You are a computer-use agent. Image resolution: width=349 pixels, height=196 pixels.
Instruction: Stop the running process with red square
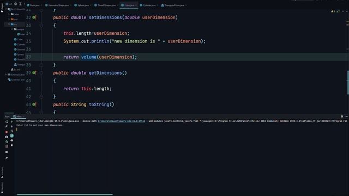click(7, 132)
